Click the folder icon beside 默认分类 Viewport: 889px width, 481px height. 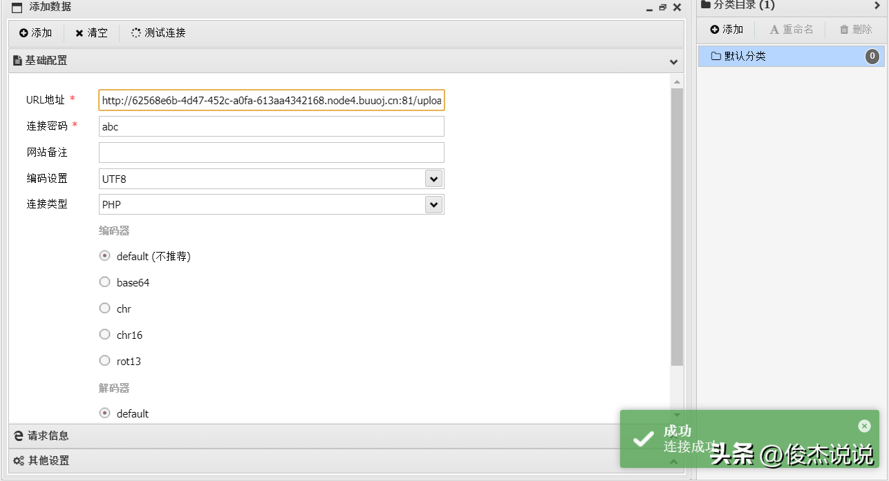click(716, 56)
